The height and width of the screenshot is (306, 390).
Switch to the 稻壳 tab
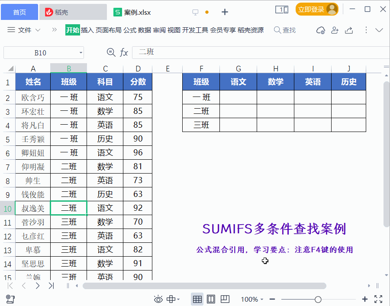73,12
